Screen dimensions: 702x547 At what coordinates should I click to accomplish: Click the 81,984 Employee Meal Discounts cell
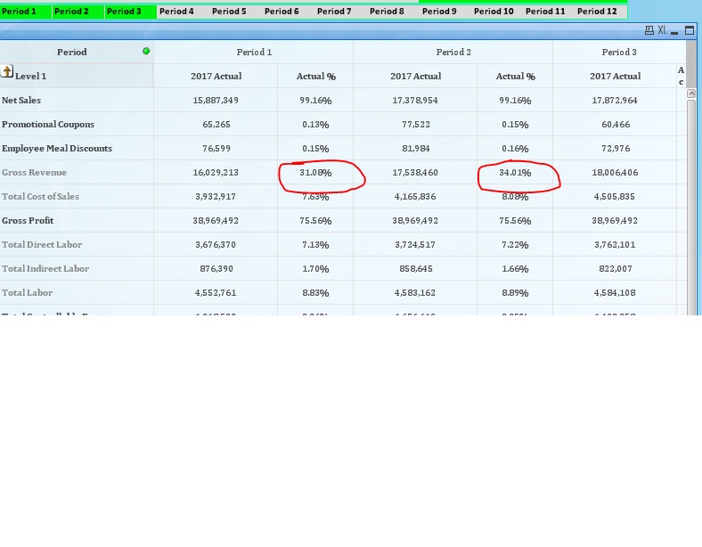[415, 148]
